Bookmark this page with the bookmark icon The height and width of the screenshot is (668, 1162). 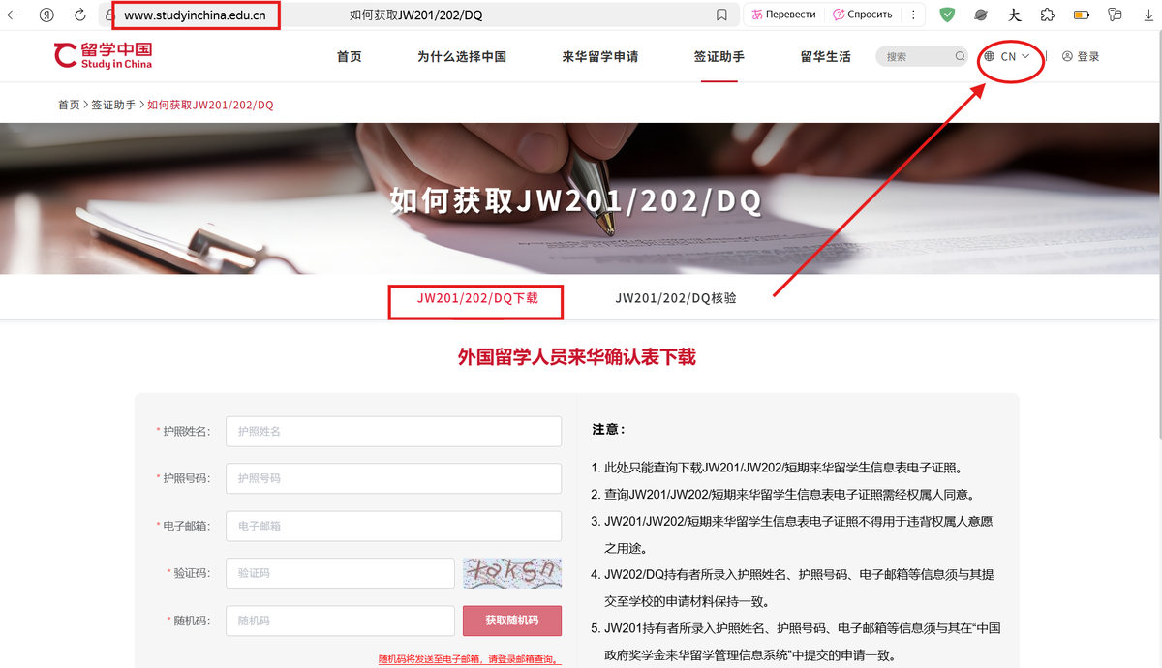pos(721,15)
